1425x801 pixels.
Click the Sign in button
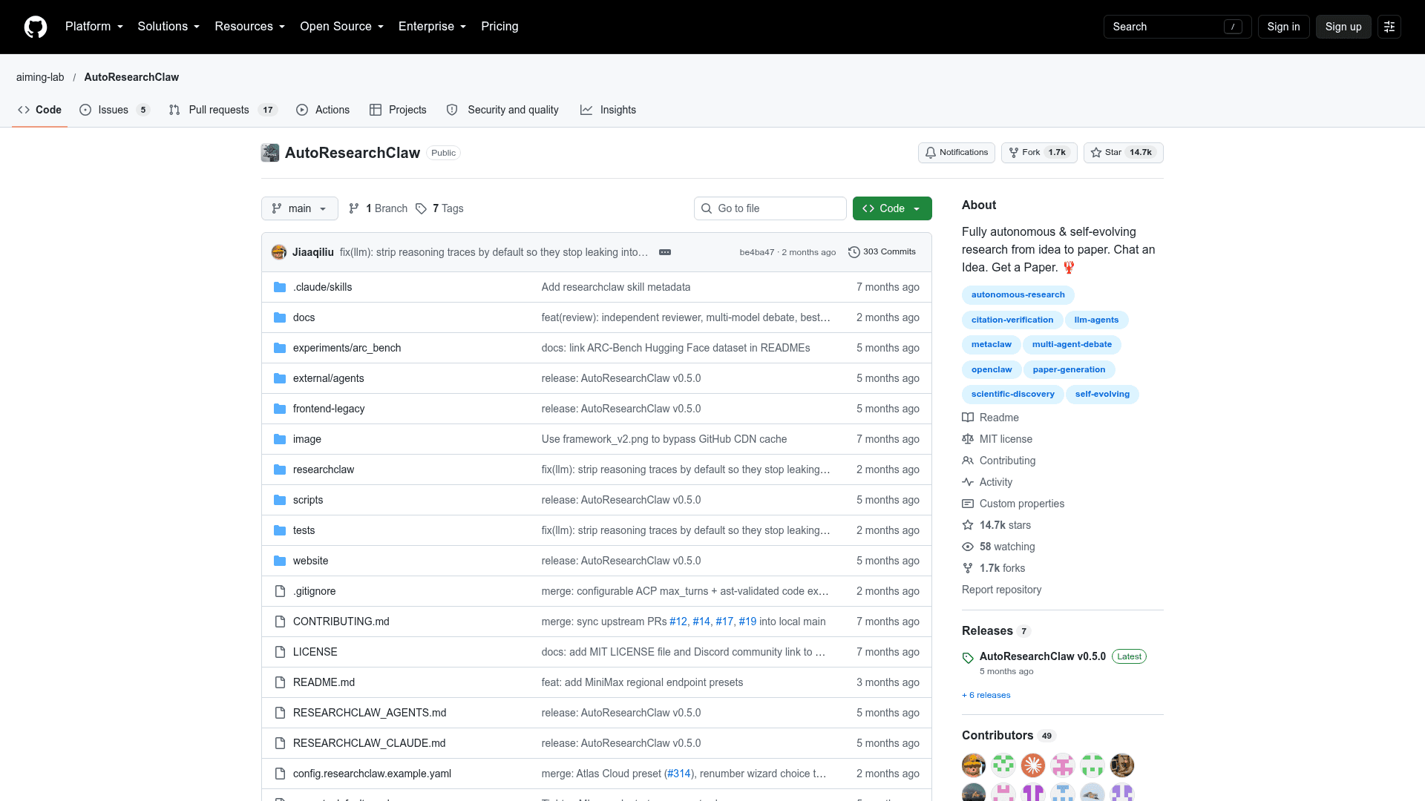[x=1283, y=27]
